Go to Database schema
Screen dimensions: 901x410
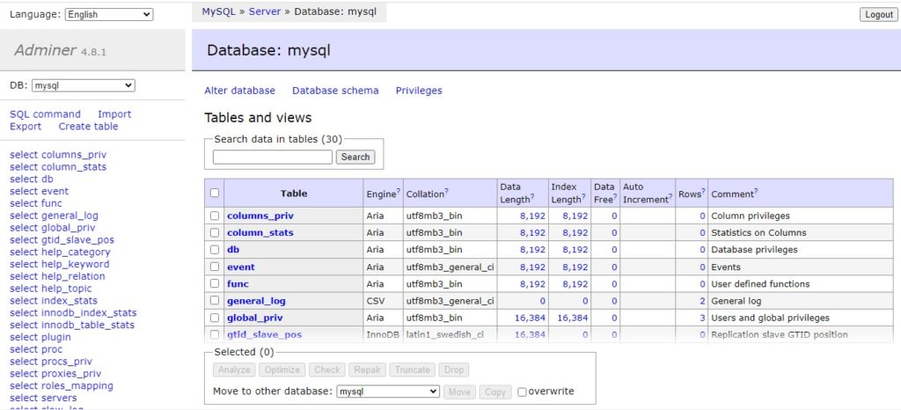coord(335,91)
